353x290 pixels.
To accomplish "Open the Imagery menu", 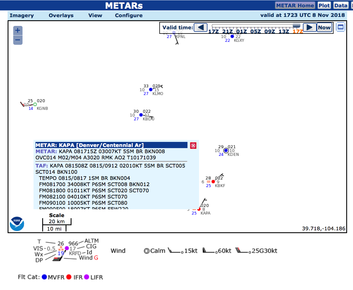I will pos(22,15).
